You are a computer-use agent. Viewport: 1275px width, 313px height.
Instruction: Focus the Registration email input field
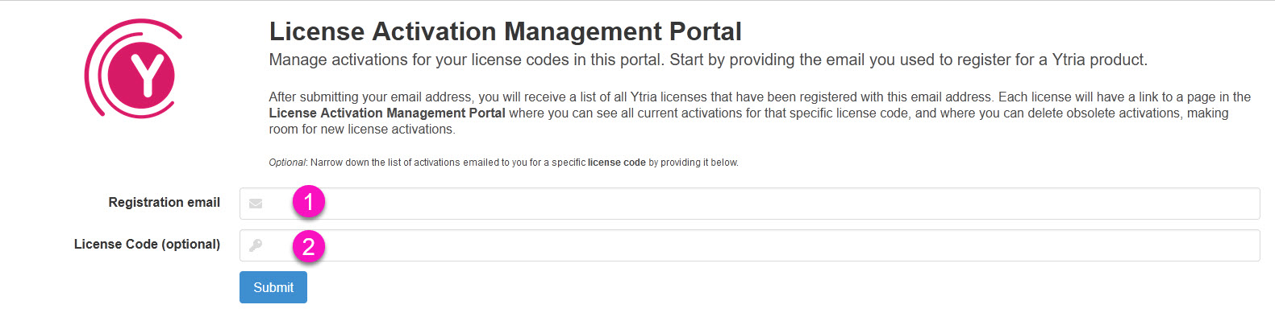[x=749, y=204]
